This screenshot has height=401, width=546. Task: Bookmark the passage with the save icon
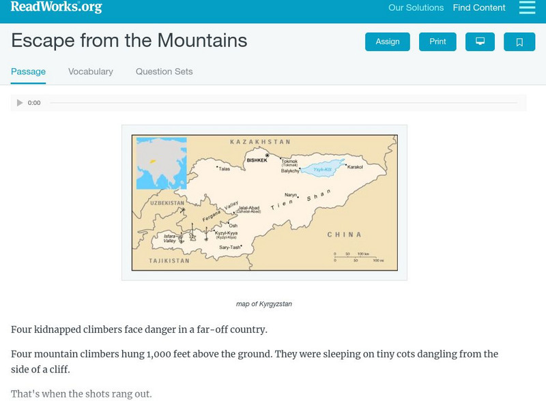tap(519, 42)
